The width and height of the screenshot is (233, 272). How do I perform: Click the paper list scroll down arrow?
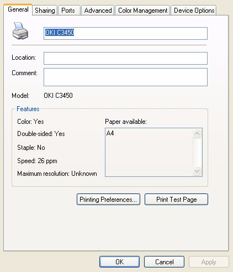(197, 171)
